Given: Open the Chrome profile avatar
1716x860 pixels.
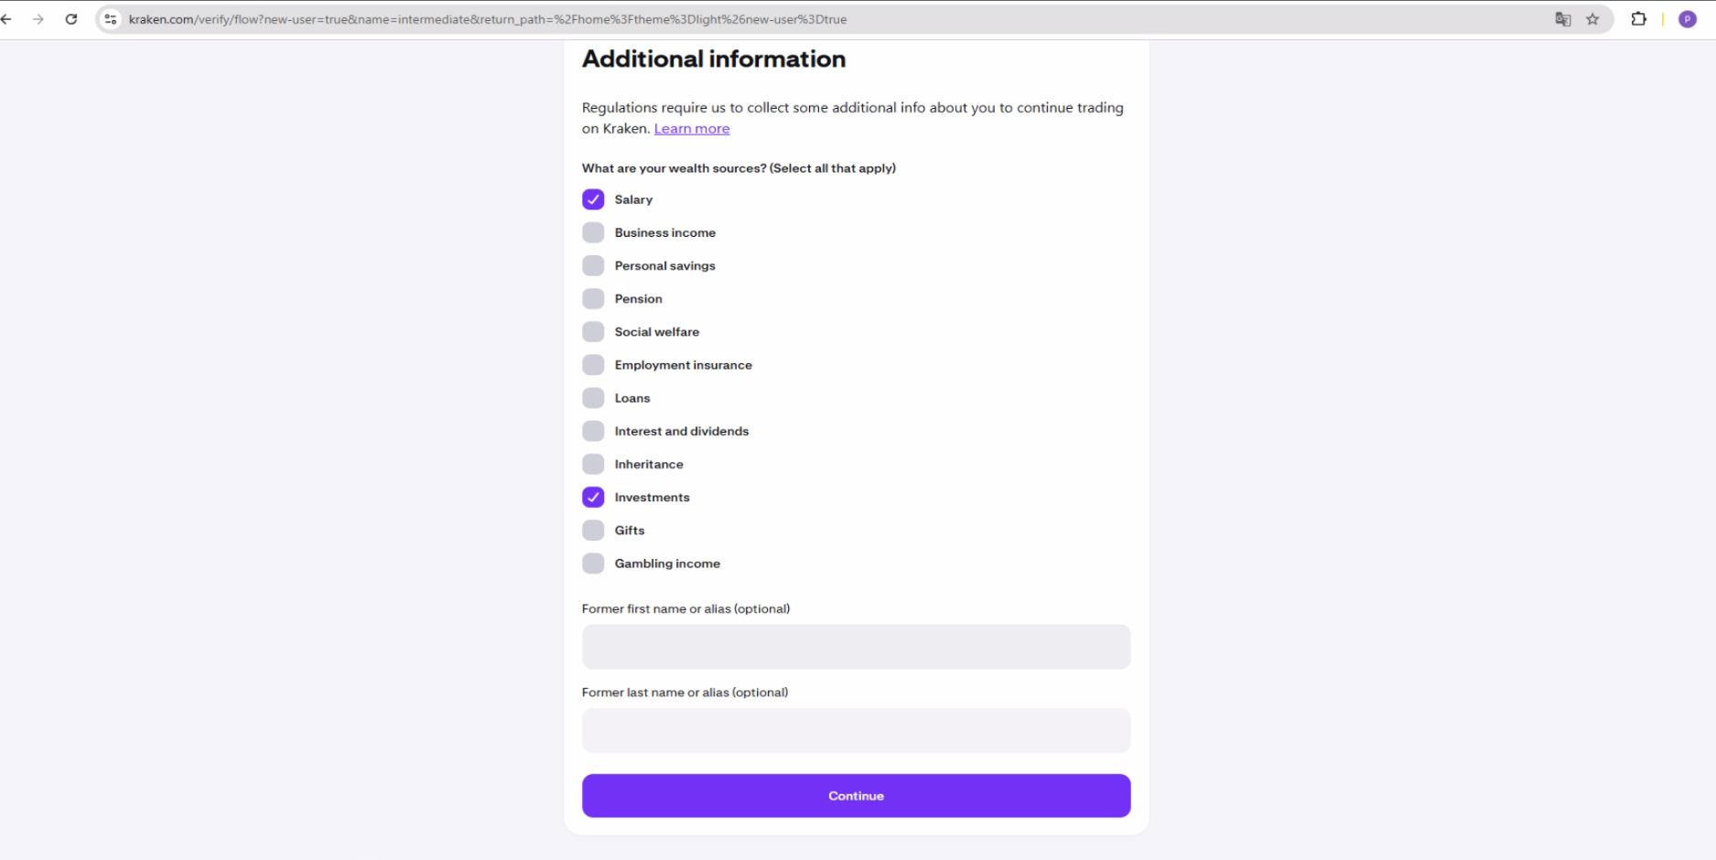Looking at the screenshot, I should (x=1688, y=19).
